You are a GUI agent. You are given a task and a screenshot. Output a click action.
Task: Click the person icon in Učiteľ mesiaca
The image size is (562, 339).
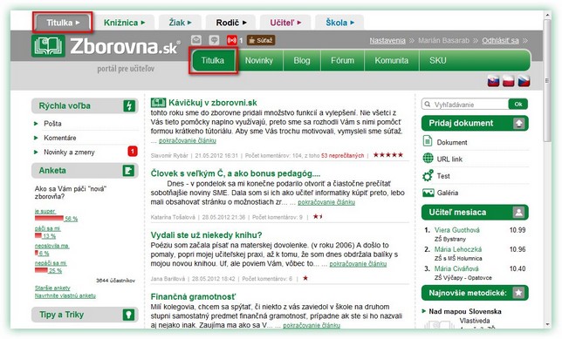518,213
